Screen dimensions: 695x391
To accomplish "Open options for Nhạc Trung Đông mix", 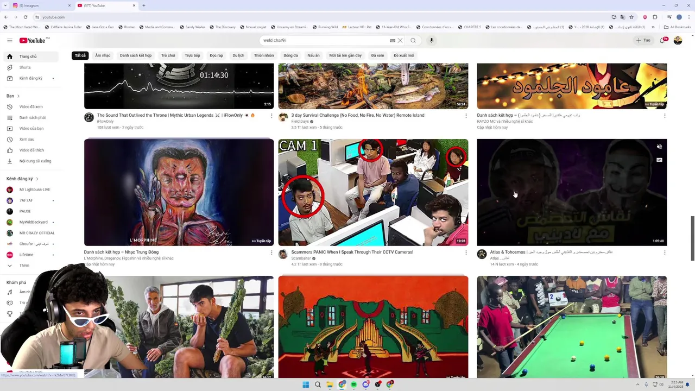I will pos(271,253).
